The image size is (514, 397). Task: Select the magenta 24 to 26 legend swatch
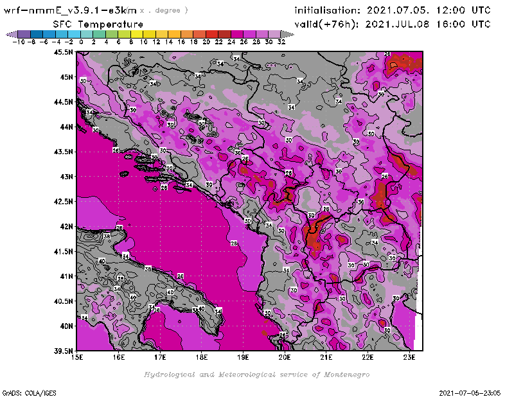tap(236, 34)
